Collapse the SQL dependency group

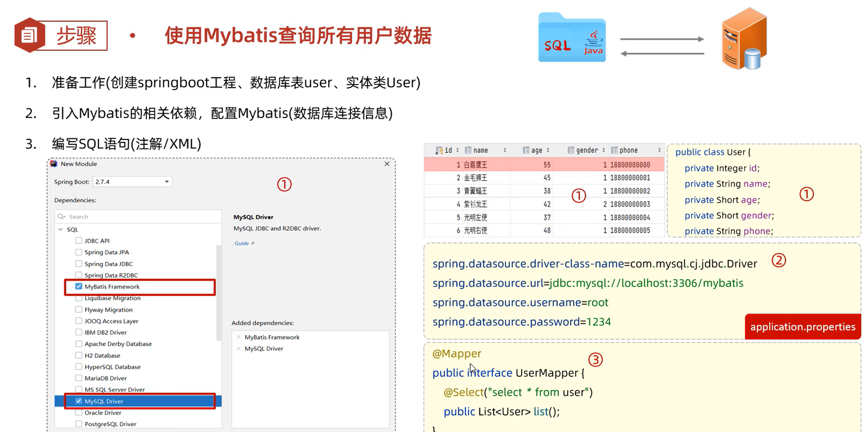click(60, 229)
